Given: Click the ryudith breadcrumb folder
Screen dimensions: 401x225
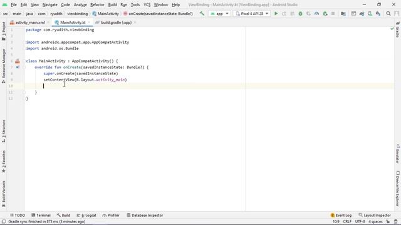Looking at the screenshot, I should pos(56,14).
